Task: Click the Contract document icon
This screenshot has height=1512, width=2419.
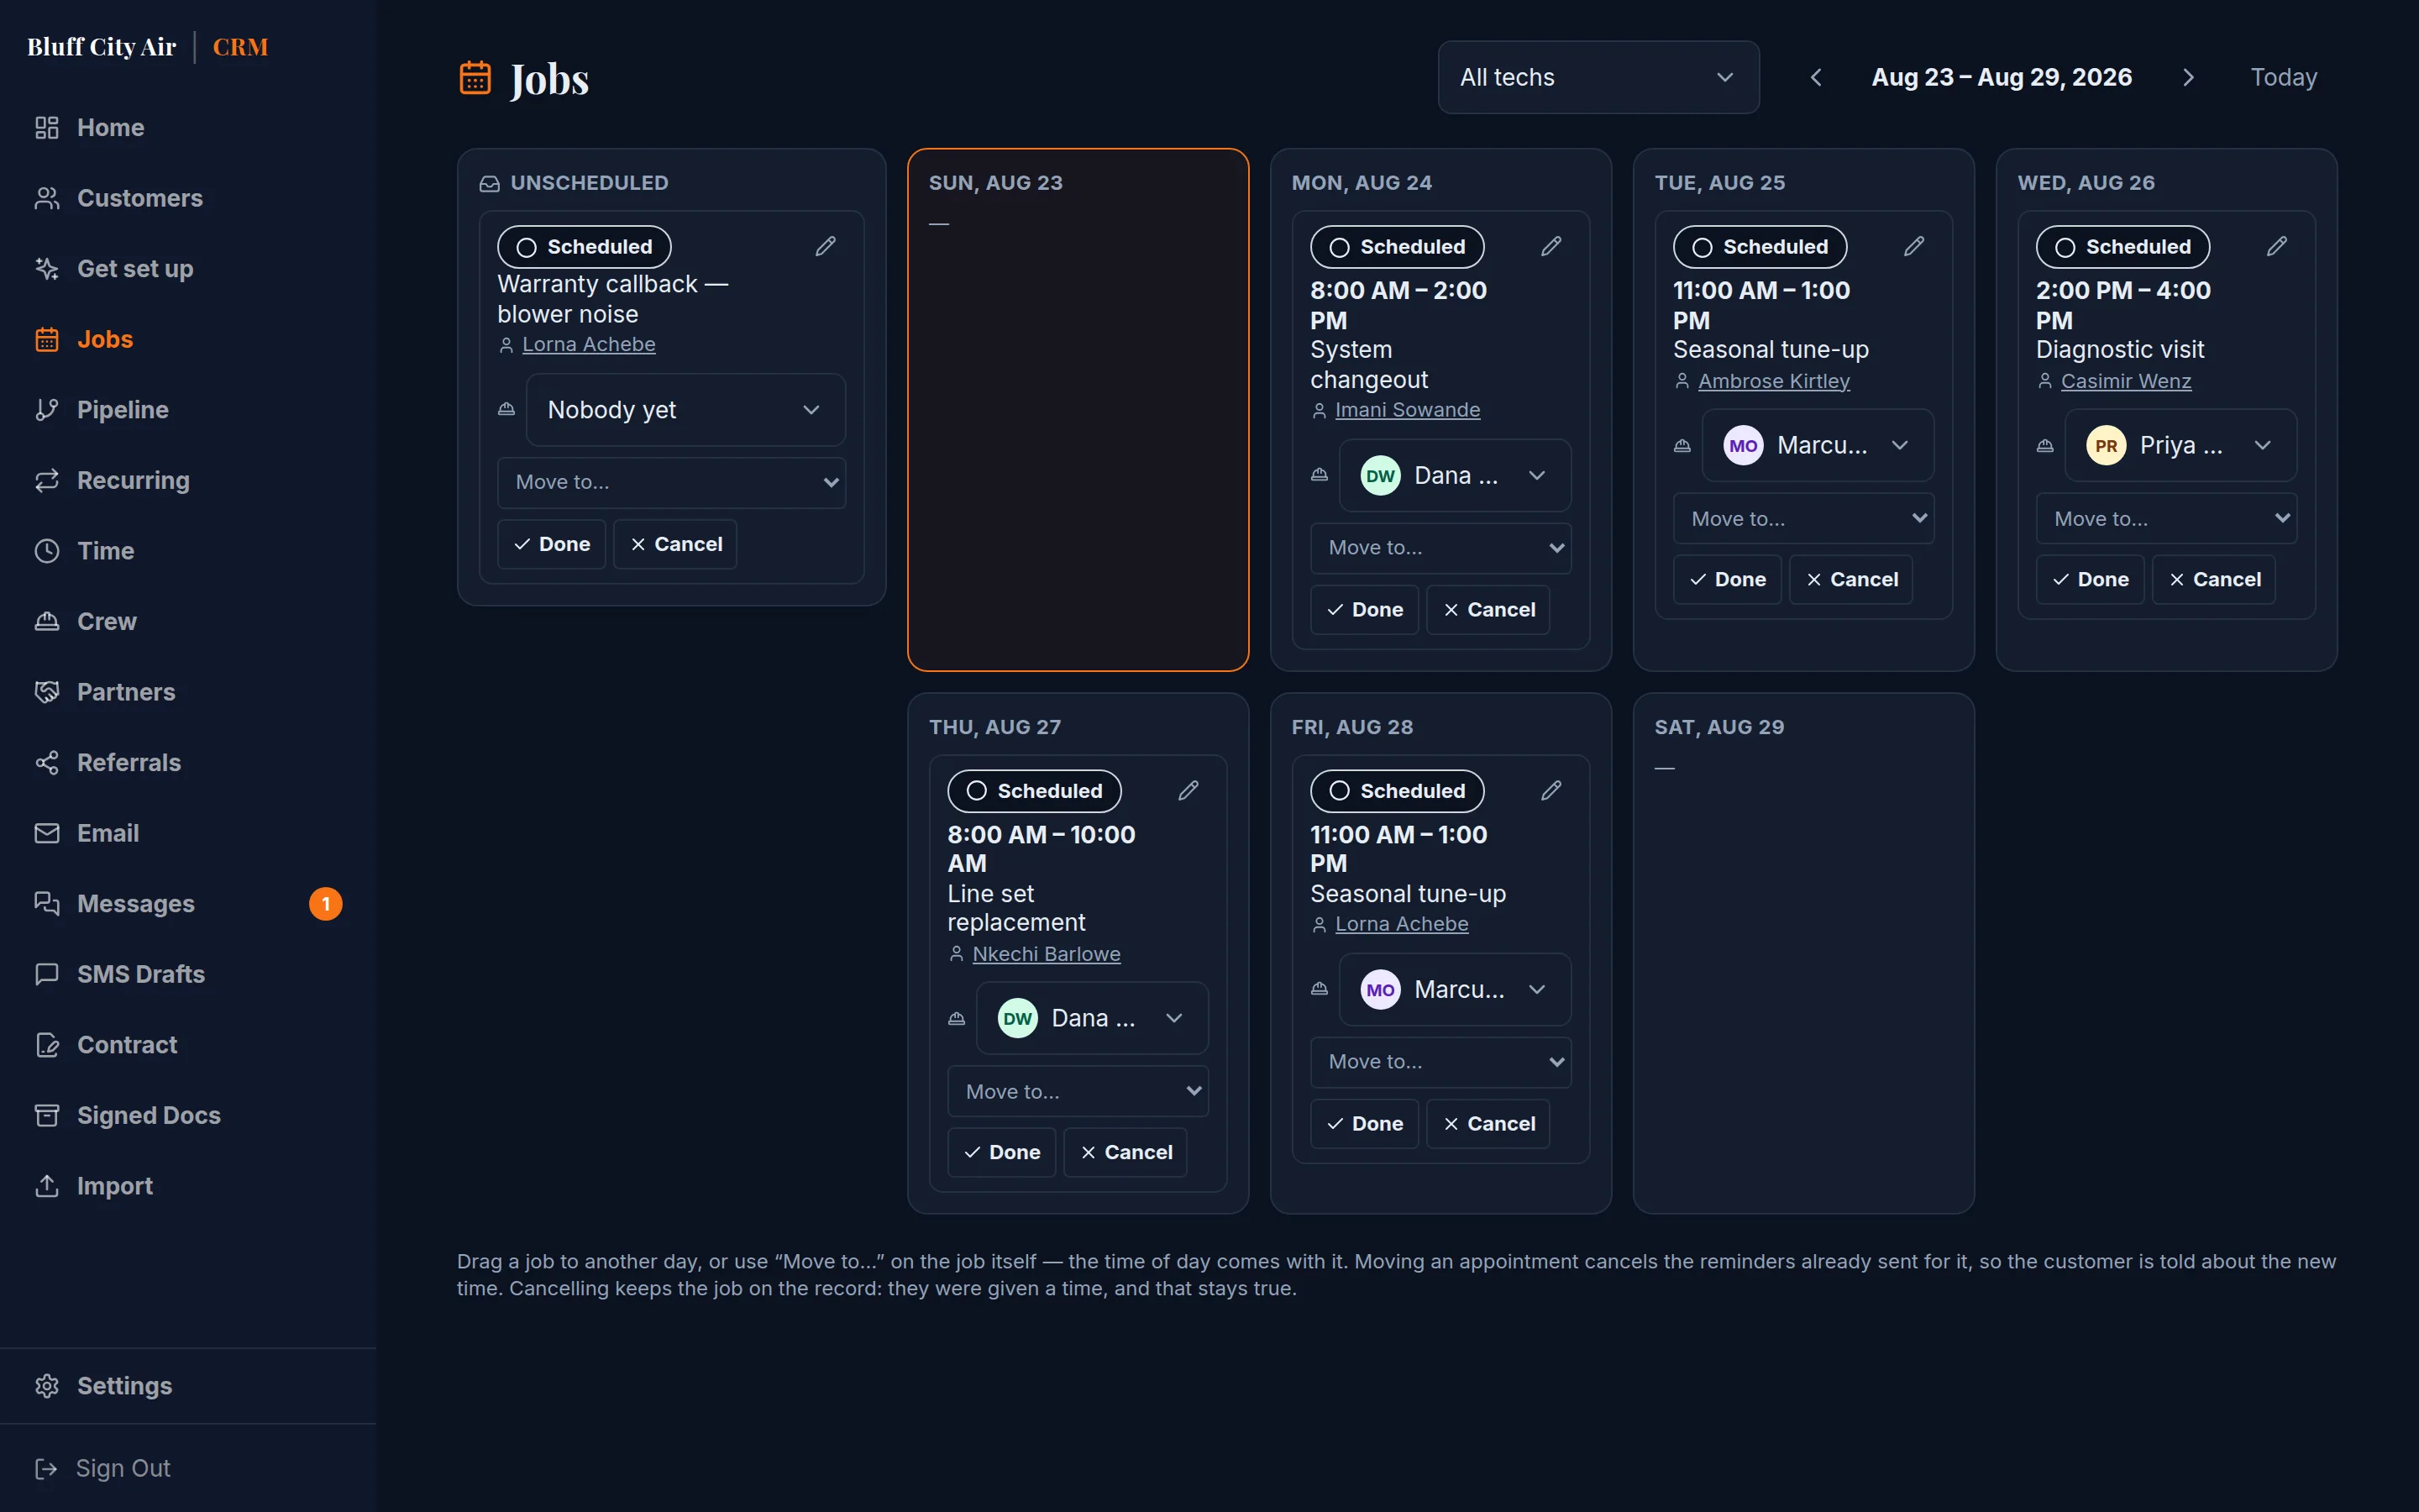Action: [47, 1045]
